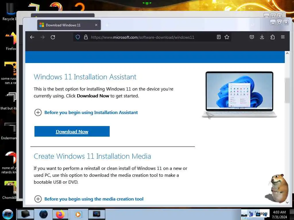Open the Downloads panel

[262, 37]
